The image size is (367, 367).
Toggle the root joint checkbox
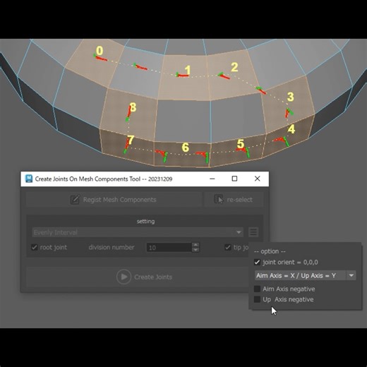tap(35, 247)
